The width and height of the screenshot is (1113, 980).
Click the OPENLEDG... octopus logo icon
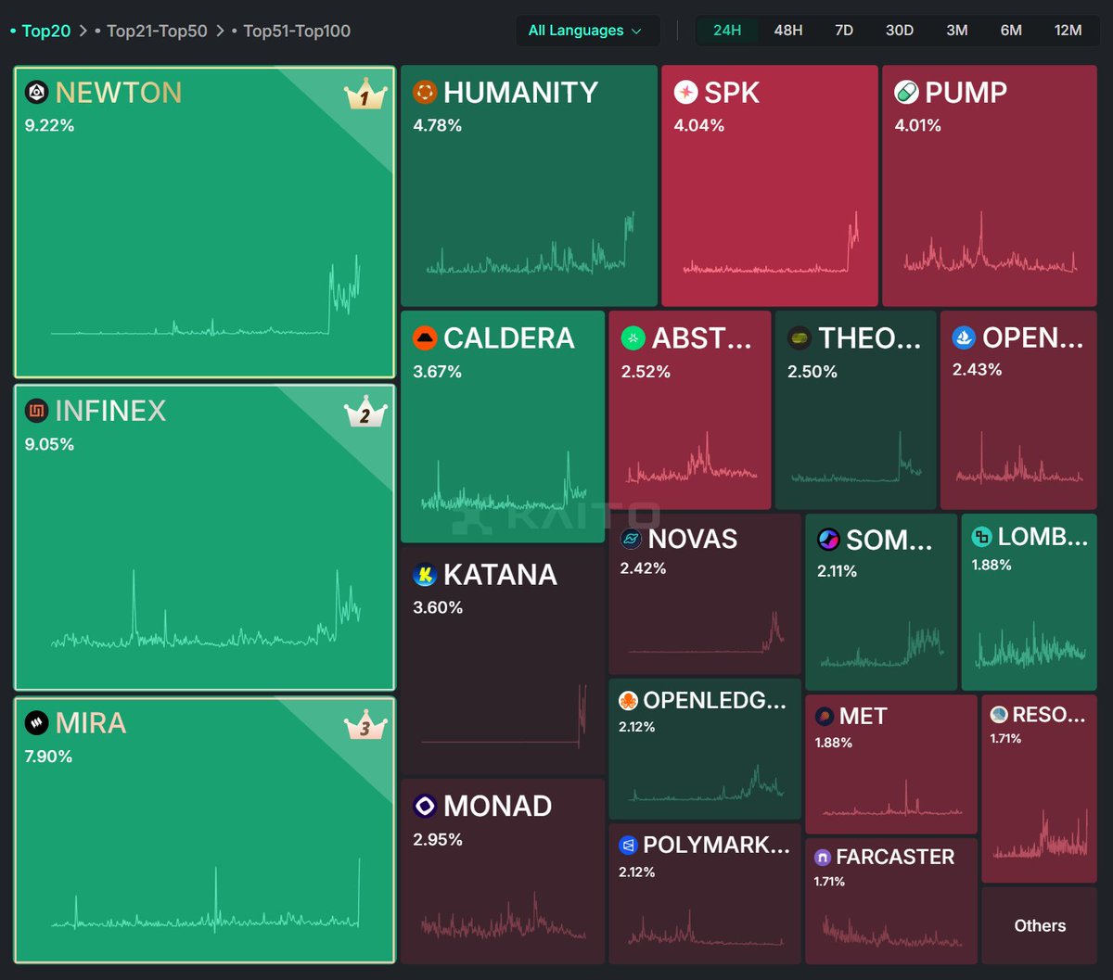628,700
